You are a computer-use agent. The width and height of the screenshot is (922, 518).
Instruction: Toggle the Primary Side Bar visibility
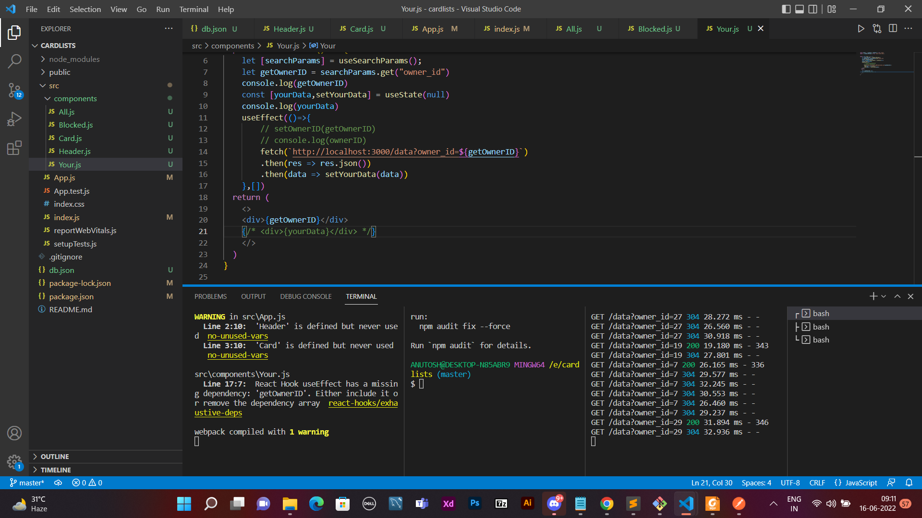coord(786,9)
